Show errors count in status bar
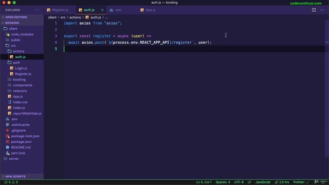 coord(8,182)
